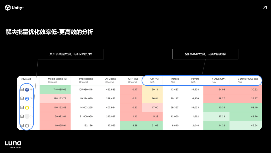The height and width of the screenshot is (153, 271).
Task: Expand the Apple channel row
Action: (x=22, y=125)
